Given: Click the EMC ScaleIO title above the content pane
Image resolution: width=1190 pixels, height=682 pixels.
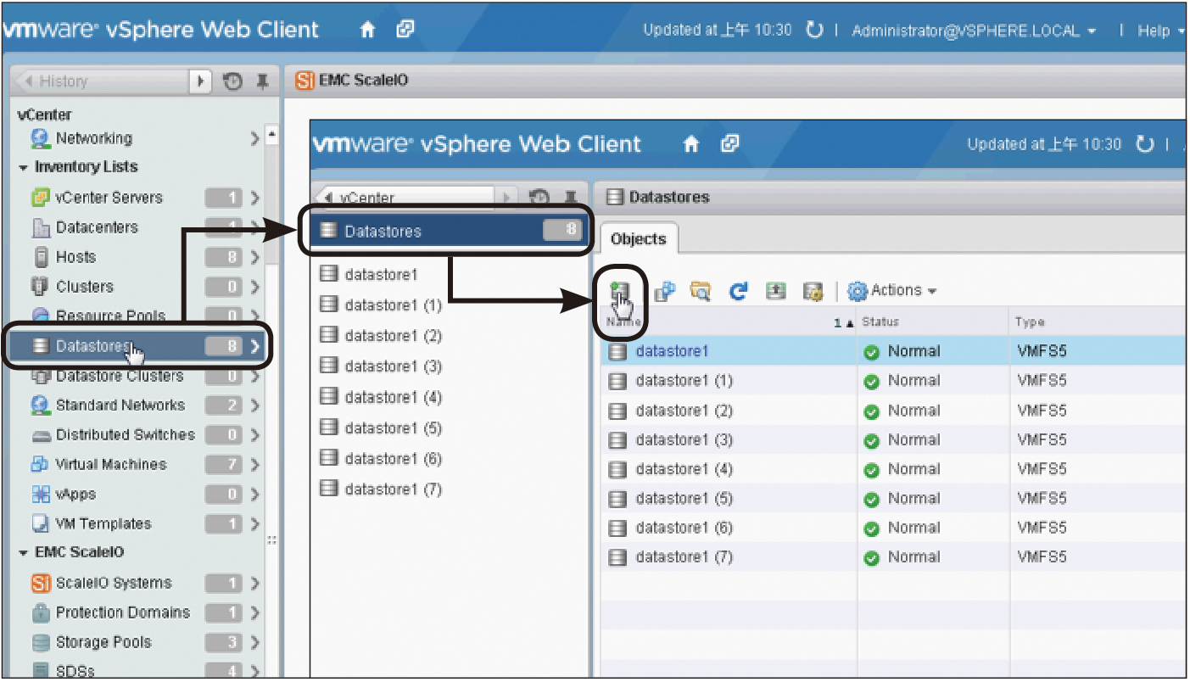Looking at the screenshot, I should (x=364, y=81).
